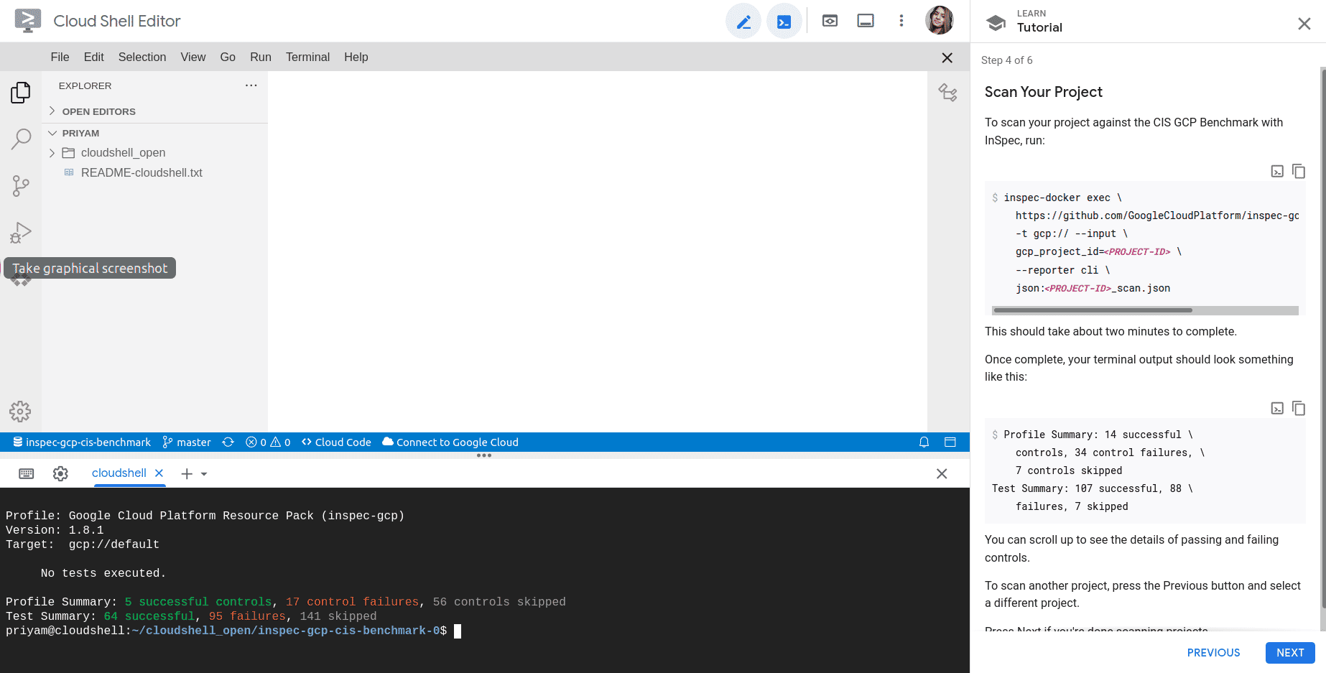Click the 'Scan Your Project' heading
Screen dimensions: 1326x673
1043,92
